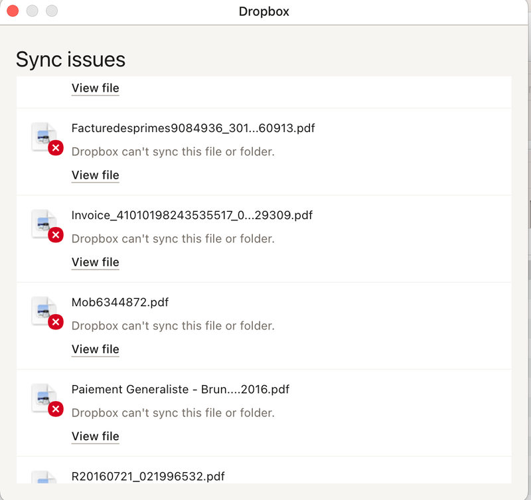
Task: Open the topmost View file link above Facturedesprimes
Action: tap(95, 88)
